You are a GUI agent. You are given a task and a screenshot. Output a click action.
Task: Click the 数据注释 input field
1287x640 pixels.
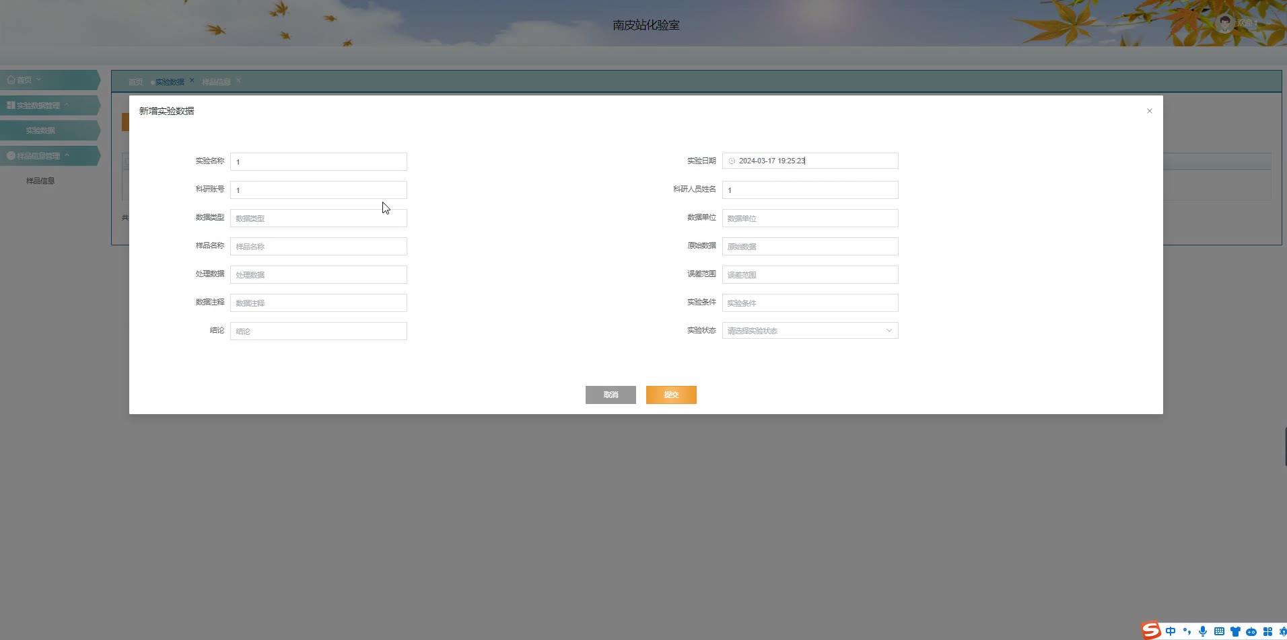pyautogui.click(x=318, y=303)
